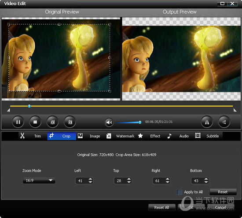Click the Bottom crop value field
Image resolution: width=242 pixels, height=218 pixels.
point(198,181)
